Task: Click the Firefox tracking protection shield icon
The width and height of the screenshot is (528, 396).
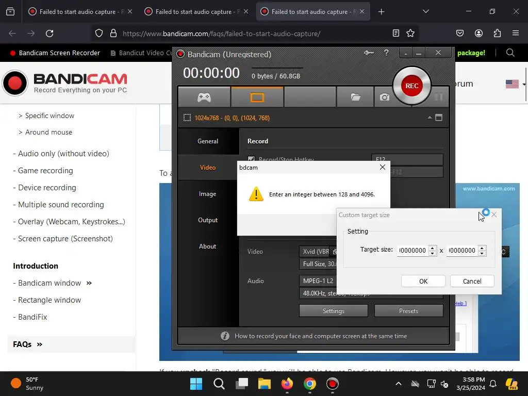Action: tap(98, 34)
